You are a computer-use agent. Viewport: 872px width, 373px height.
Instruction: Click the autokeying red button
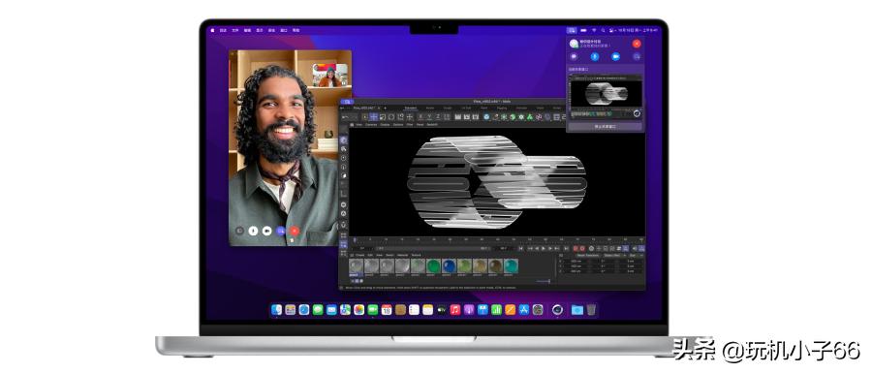[x=582, y=248]
